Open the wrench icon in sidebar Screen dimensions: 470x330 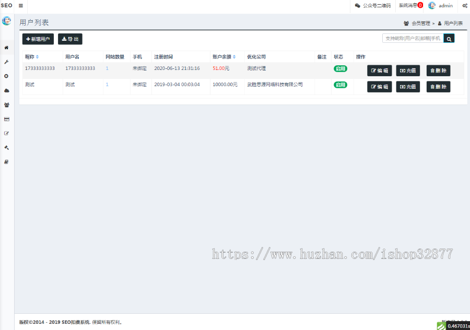point(6,62)
